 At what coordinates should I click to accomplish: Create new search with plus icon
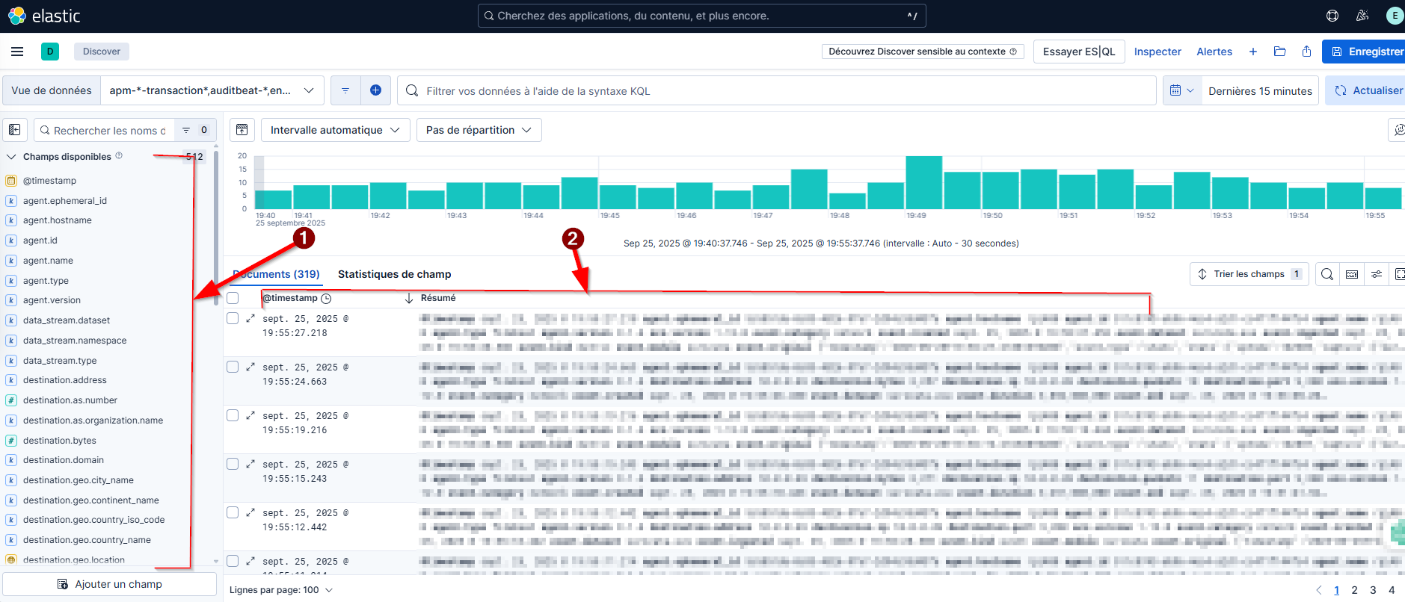tap(1253, 52)
